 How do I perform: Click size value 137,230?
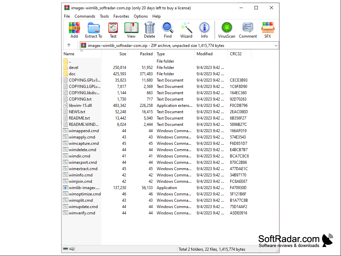120,187
